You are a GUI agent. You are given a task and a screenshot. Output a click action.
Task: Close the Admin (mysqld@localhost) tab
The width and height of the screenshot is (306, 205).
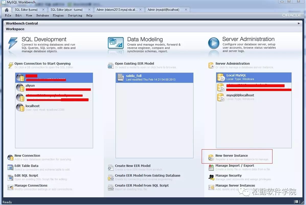click(x=186, y=9)
